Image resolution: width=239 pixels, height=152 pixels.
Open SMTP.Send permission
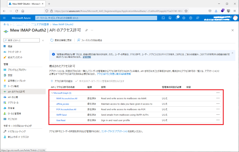point(62,115)
